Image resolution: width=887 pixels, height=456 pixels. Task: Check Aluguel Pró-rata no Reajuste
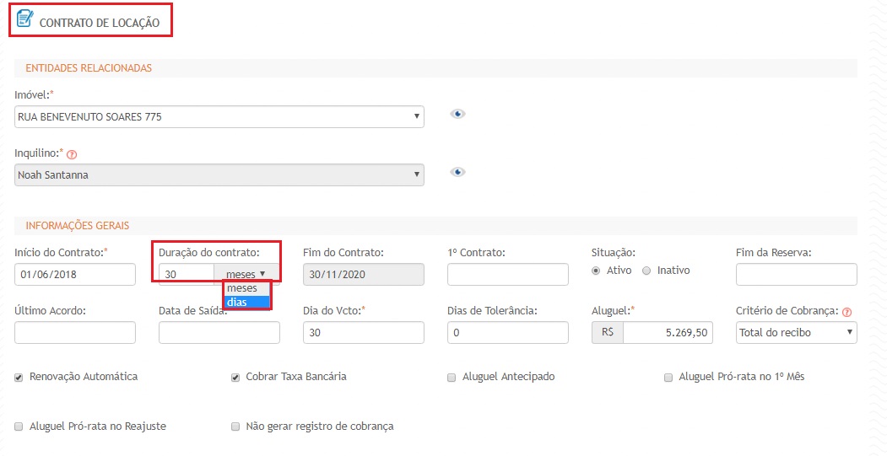(x=19, y=427)
